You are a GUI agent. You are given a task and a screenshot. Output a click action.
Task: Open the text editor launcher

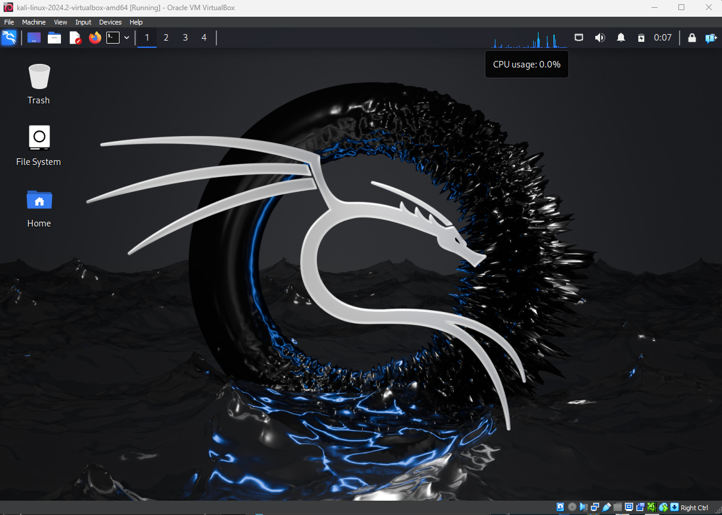(x=75, y=38)
